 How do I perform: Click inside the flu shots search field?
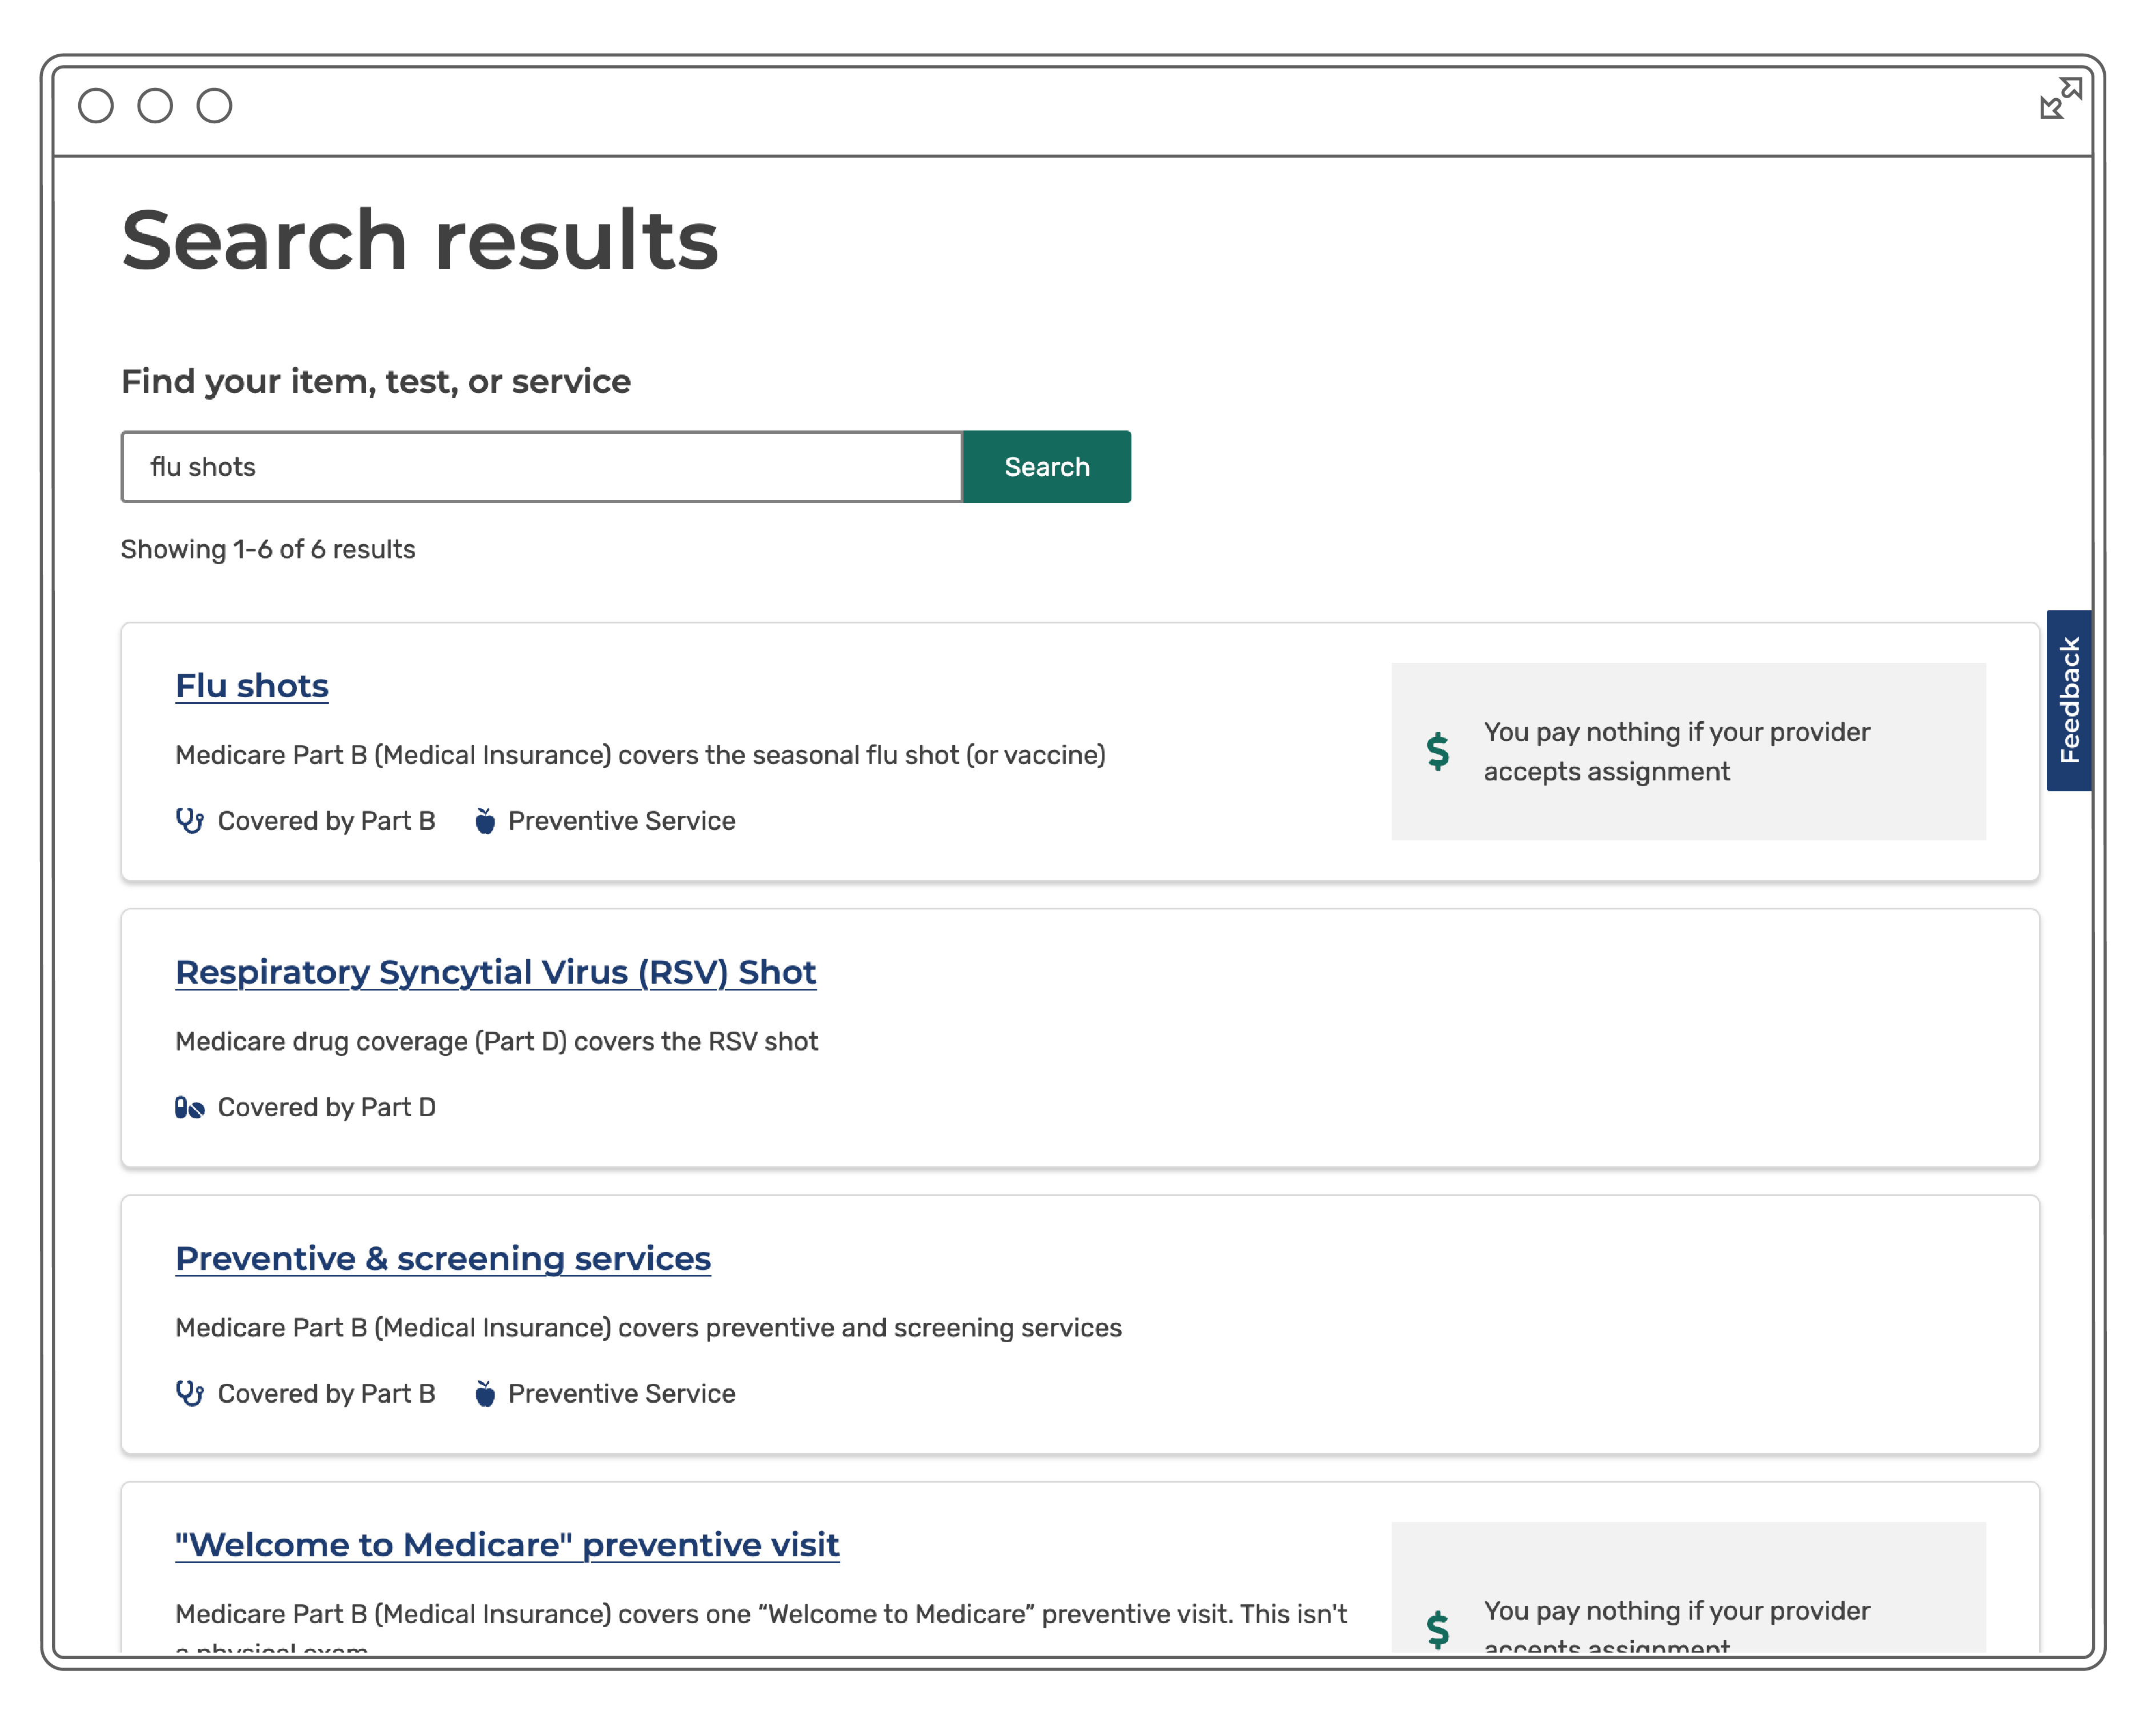click(x=540, y=466)
